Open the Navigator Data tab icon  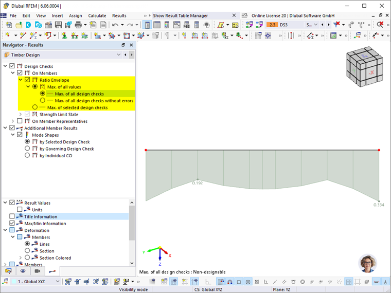point(8,271)
